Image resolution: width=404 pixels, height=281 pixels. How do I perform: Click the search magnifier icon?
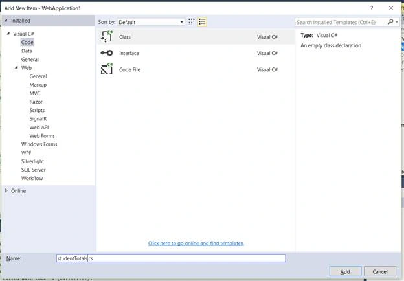click(x=390, y=22)
